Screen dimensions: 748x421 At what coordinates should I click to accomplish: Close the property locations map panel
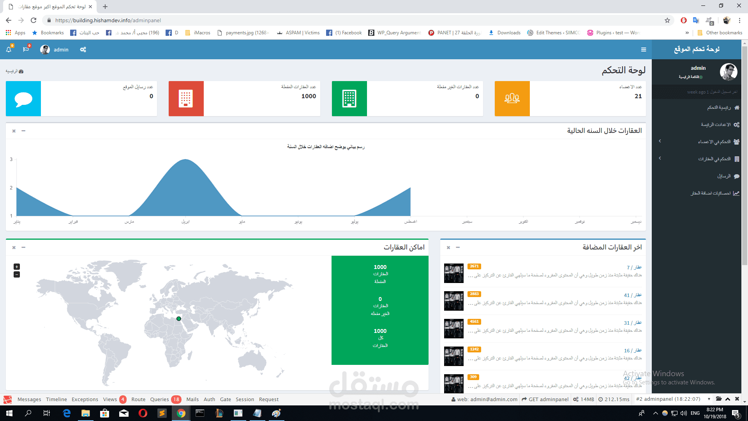pos(14,248)
